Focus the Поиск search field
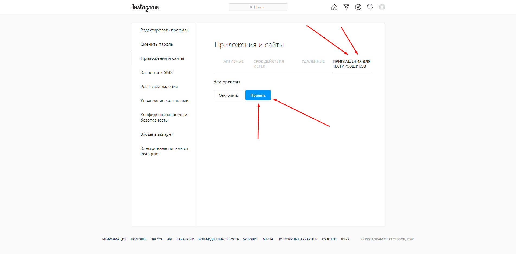516x254 pixels. pyautogui.click(x=258, y=7)
